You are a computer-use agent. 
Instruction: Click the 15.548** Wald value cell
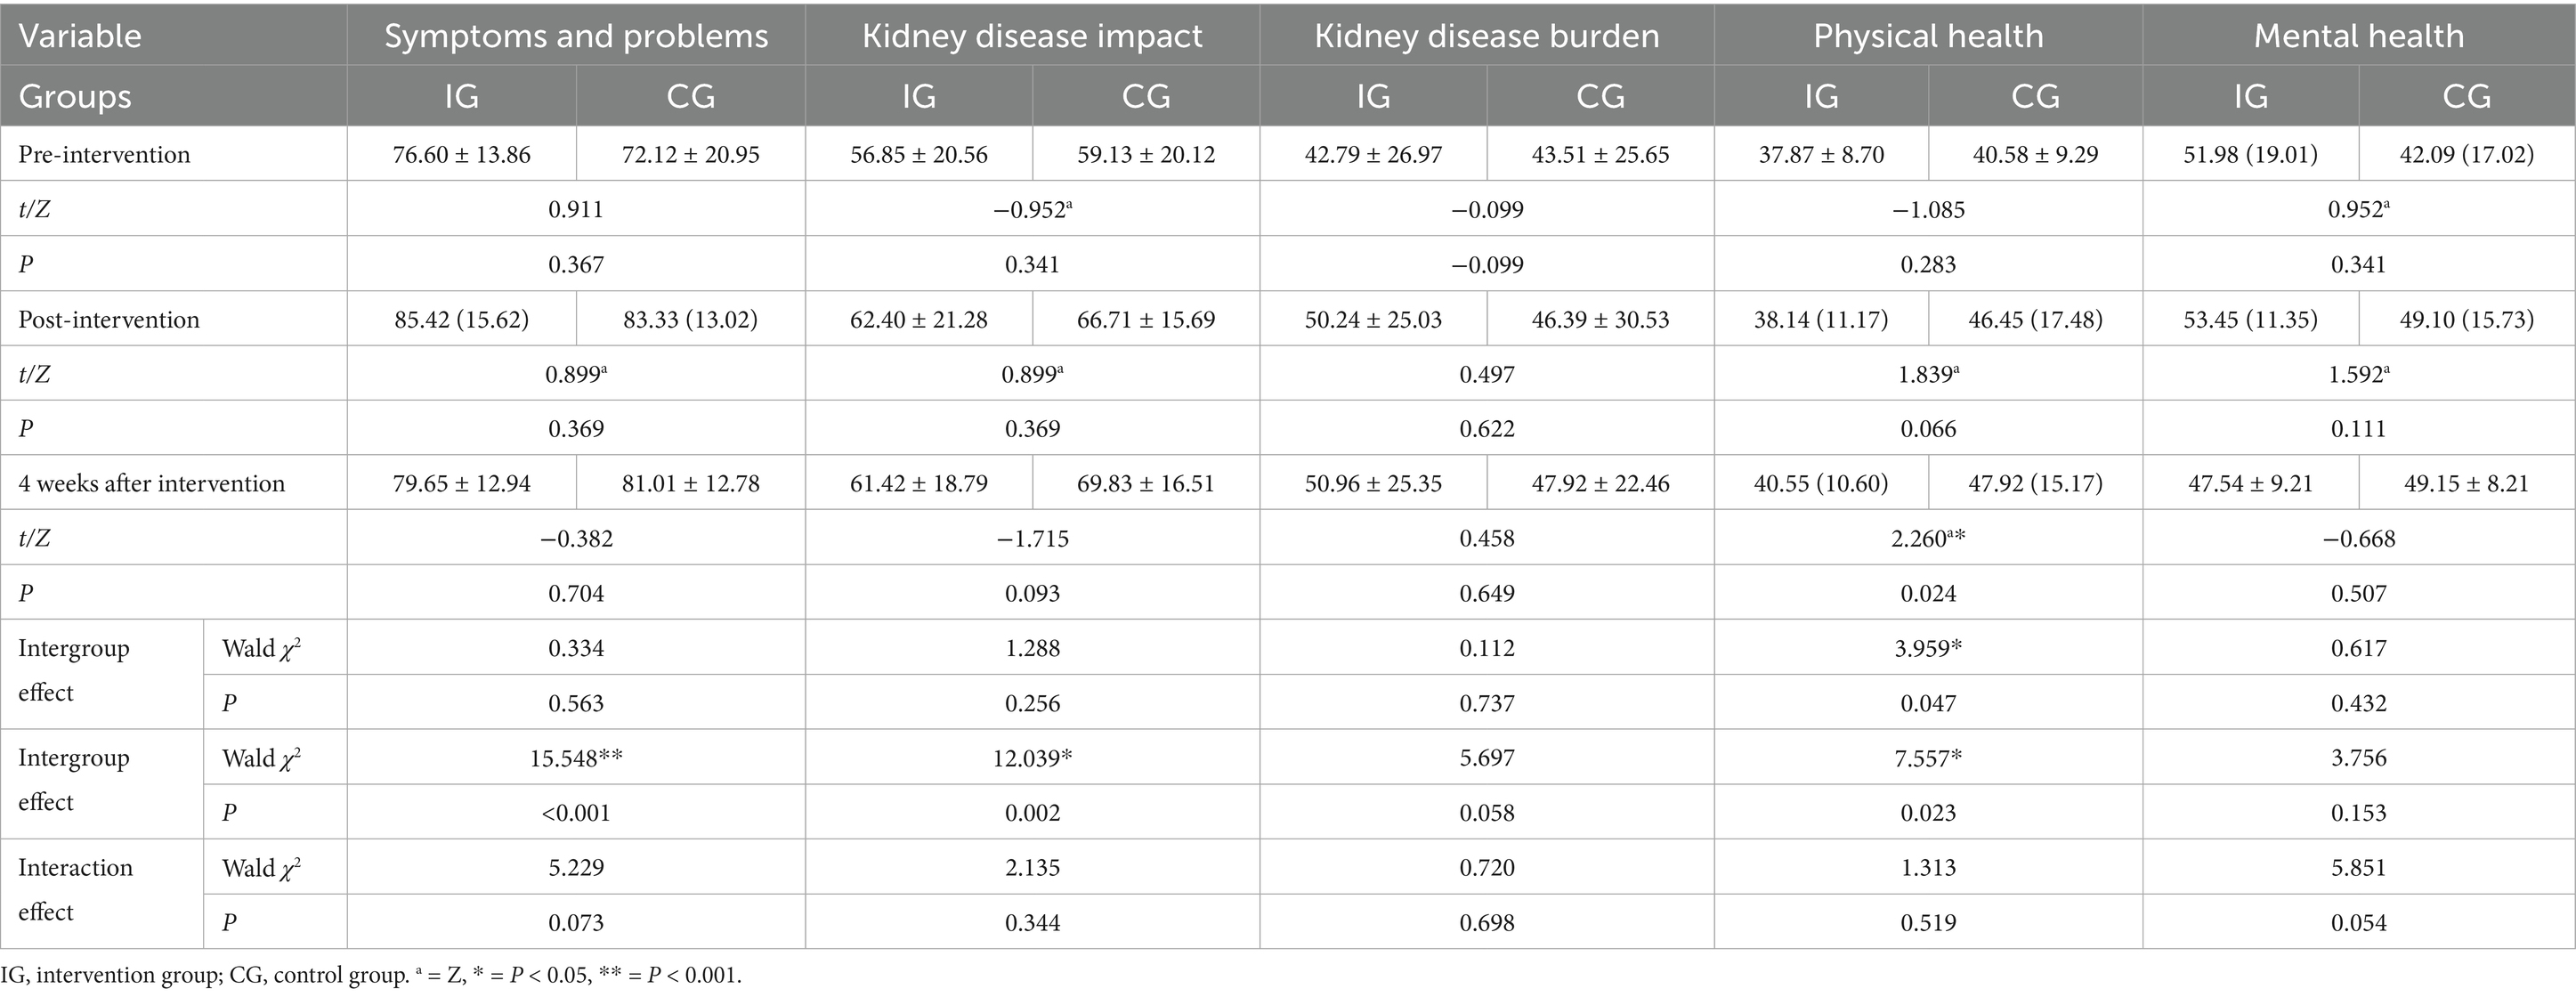click(x=576, y=758)
